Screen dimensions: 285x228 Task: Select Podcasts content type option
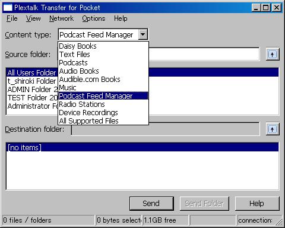tap(103, 62)
